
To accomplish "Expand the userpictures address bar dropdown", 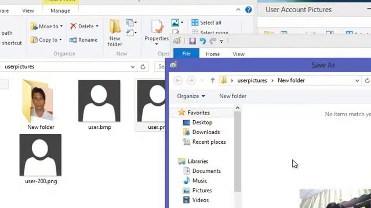I will [x=133, y=67].
